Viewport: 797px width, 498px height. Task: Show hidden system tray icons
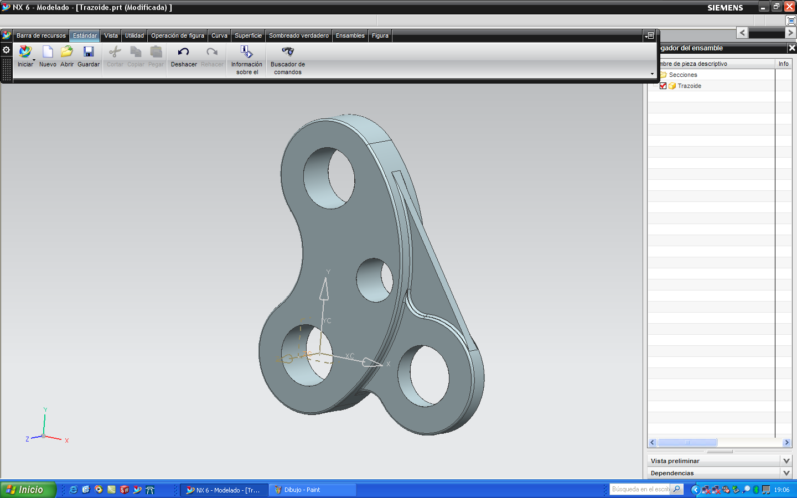click(x=695, y=490)
